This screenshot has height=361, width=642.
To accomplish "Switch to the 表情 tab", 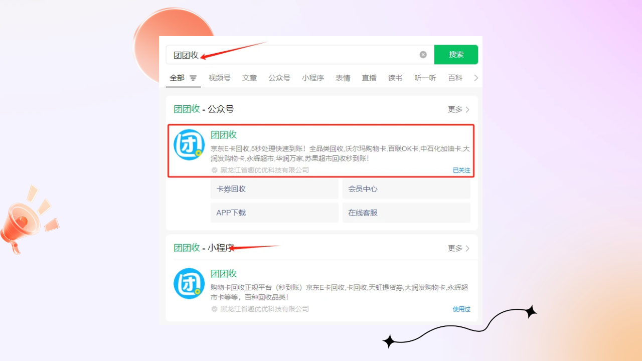I will pyautogui.click(x=343, y=78).
